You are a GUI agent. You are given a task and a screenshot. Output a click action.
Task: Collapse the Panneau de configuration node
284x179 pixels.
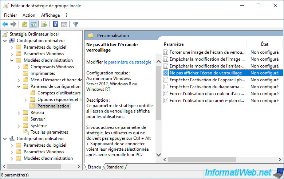[x=19, y=86]
